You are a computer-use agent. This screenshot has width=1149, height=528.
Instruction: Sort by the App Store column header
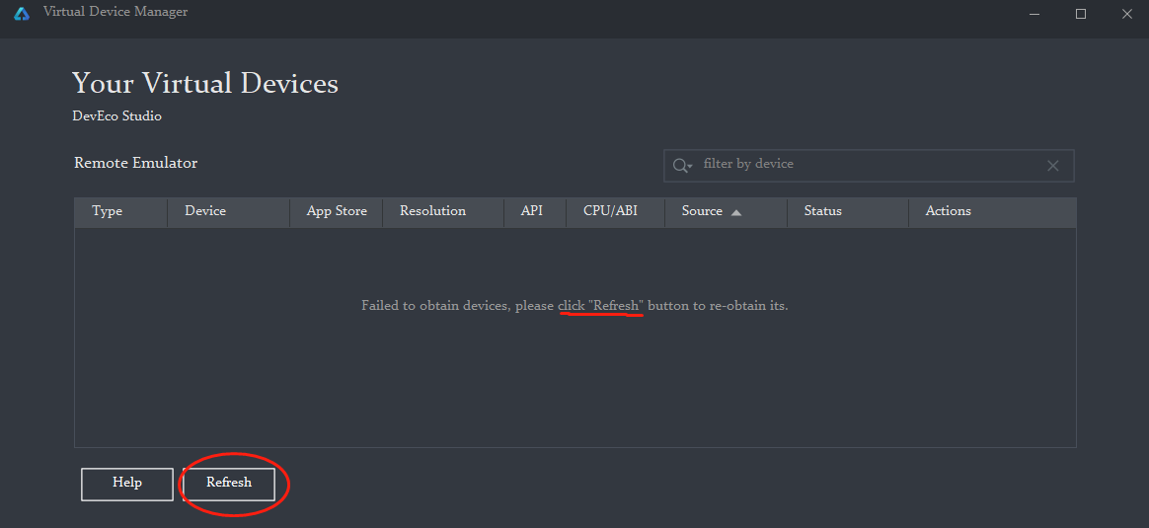click(x=337, y=211)
